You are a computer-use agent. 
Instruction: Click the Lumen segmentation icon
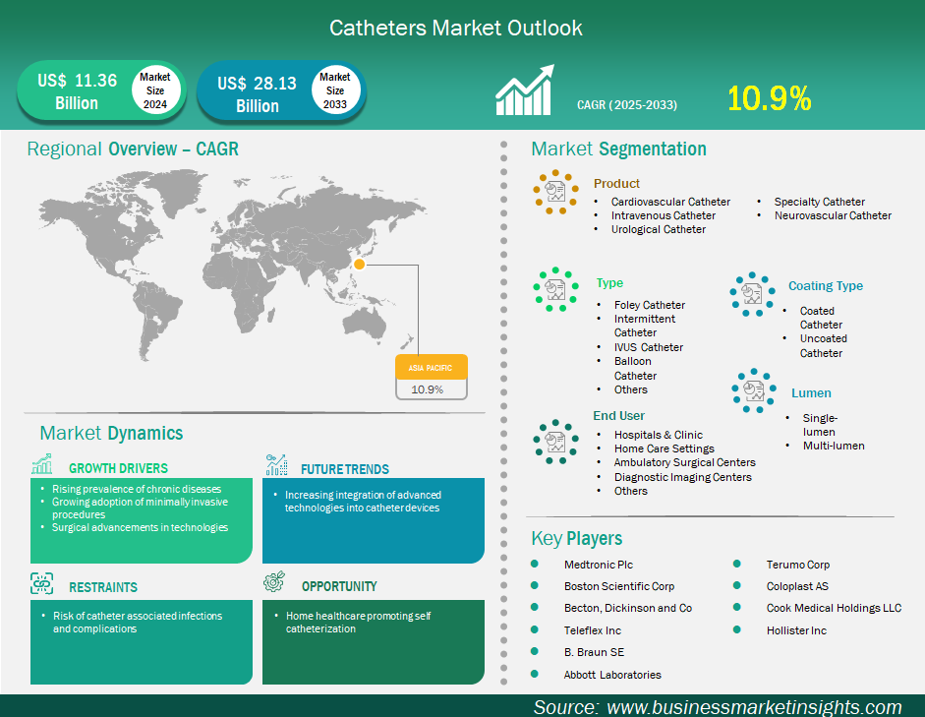[754, 390]
